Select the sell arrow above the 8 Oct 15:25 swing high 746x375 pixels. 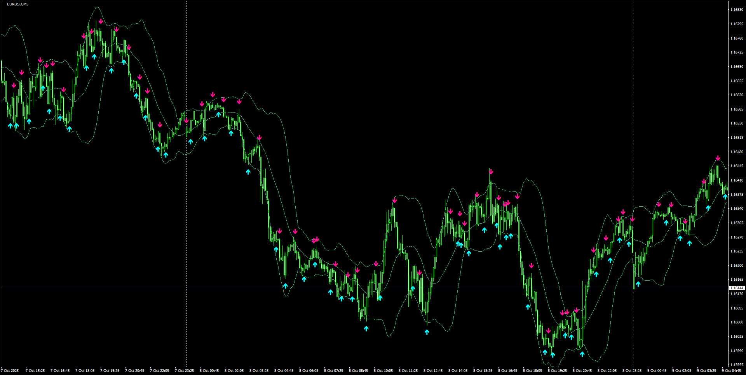coord(490,171)
